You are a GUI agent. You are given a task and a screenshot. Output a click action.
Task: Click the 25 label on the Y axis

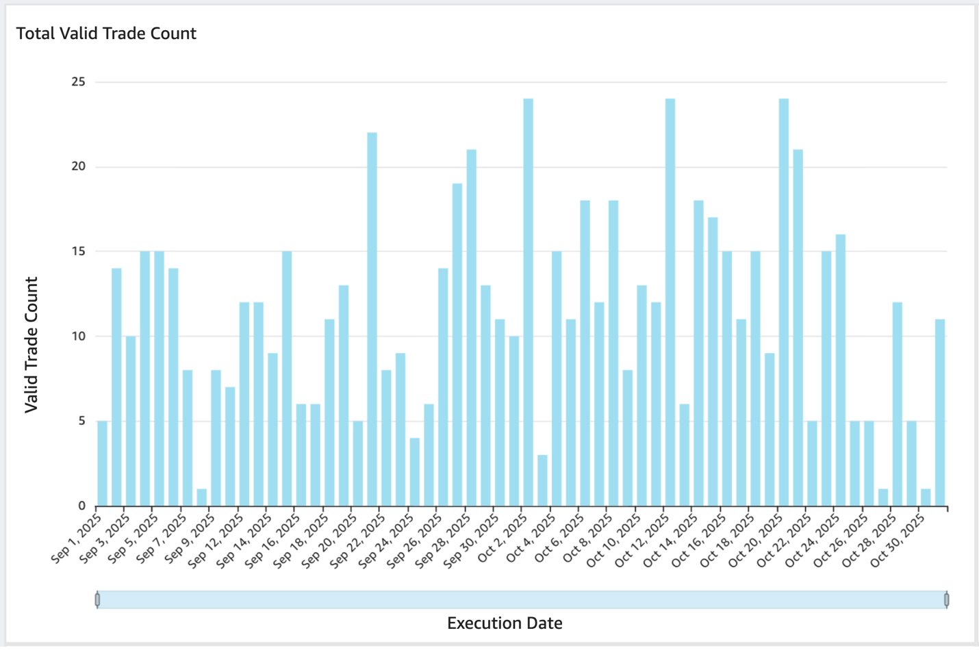(78, 82)
